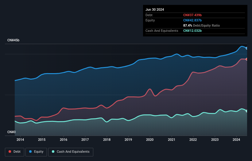Click the CN¥42.837b equity value
This screenshot has width=252, height=161.
[192, 20]
